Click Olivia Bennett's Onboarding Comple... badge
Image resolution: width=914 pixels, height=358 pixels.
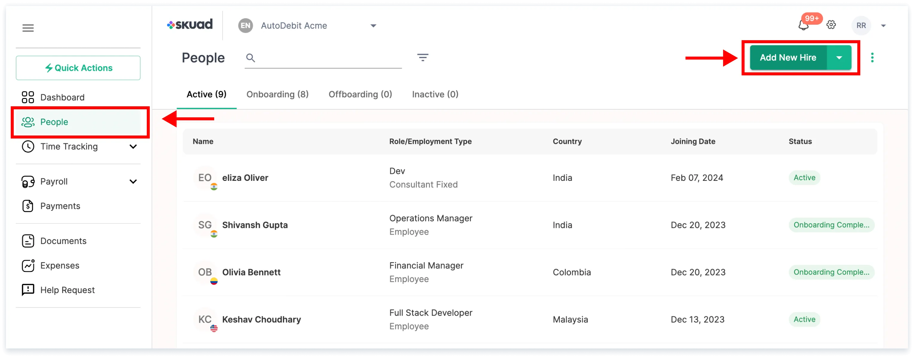(831, 272)
